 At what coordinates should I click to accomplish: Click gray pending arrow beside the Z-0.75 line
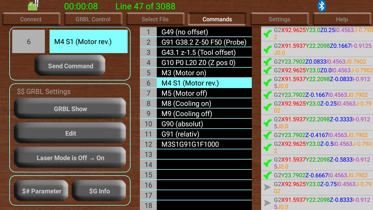(267, 188)
